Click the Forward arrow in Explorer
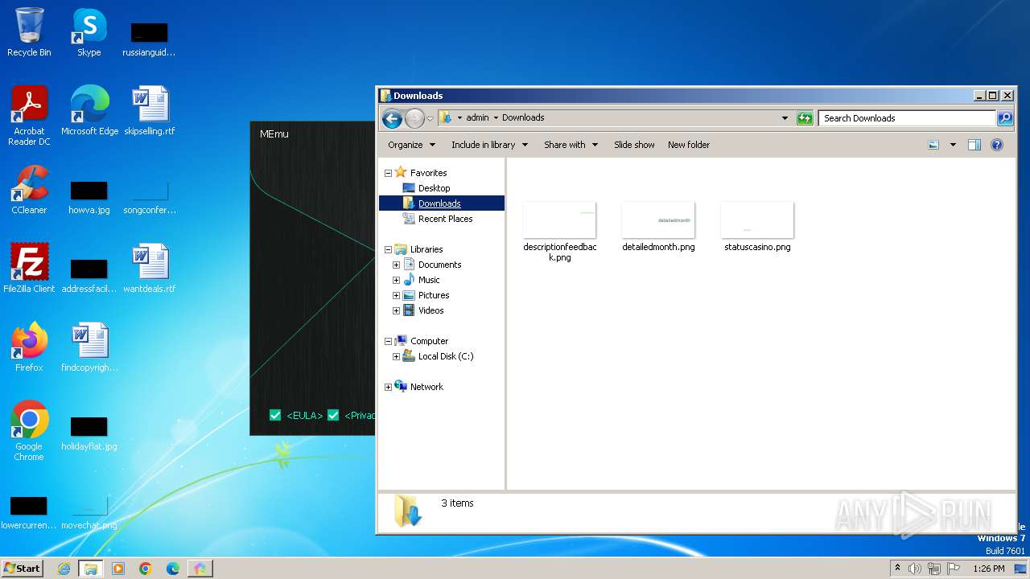The height and width of the screenshot is (579, 1030). (414, 119)
